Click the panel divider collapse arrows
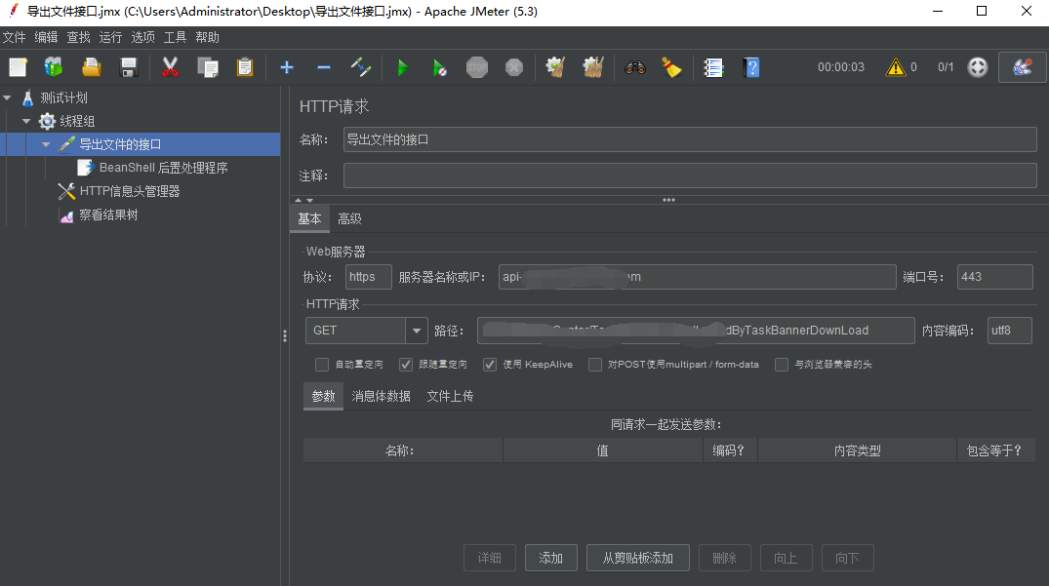 click(304, 200)
